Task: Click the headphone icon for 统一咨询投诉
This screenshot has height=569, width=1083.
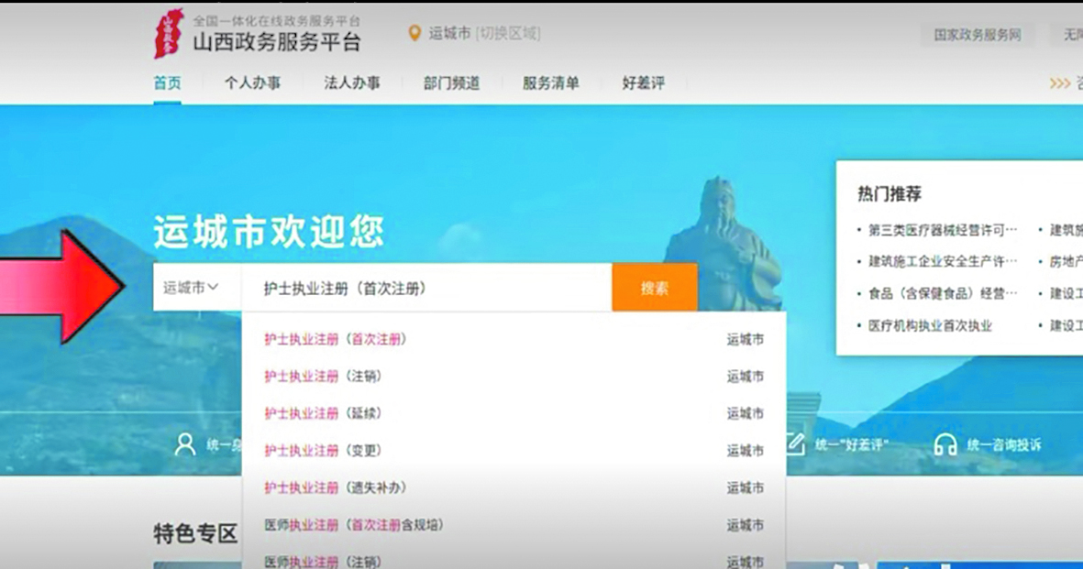Action: coord(945,445)
